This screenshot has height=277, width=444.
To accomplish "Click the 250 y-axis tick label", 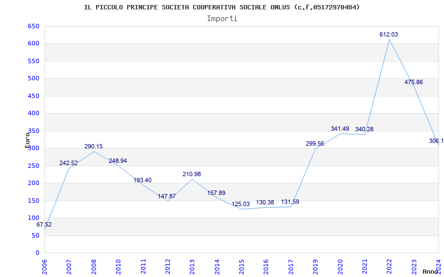I will (x=33, y=166).
